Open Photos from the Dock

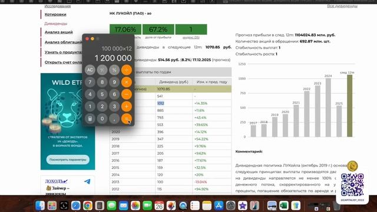pos(135,206)
